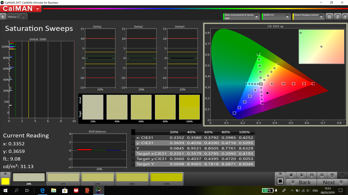Click the CalMAN CM icon in the taskbar
Screen dimensions: 348x195
point(98,190)
